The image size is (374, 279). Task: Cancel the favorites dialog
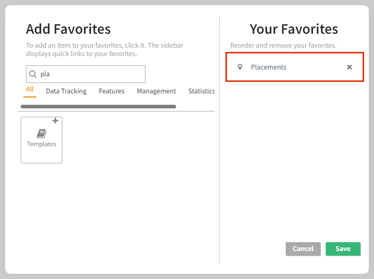303,249
